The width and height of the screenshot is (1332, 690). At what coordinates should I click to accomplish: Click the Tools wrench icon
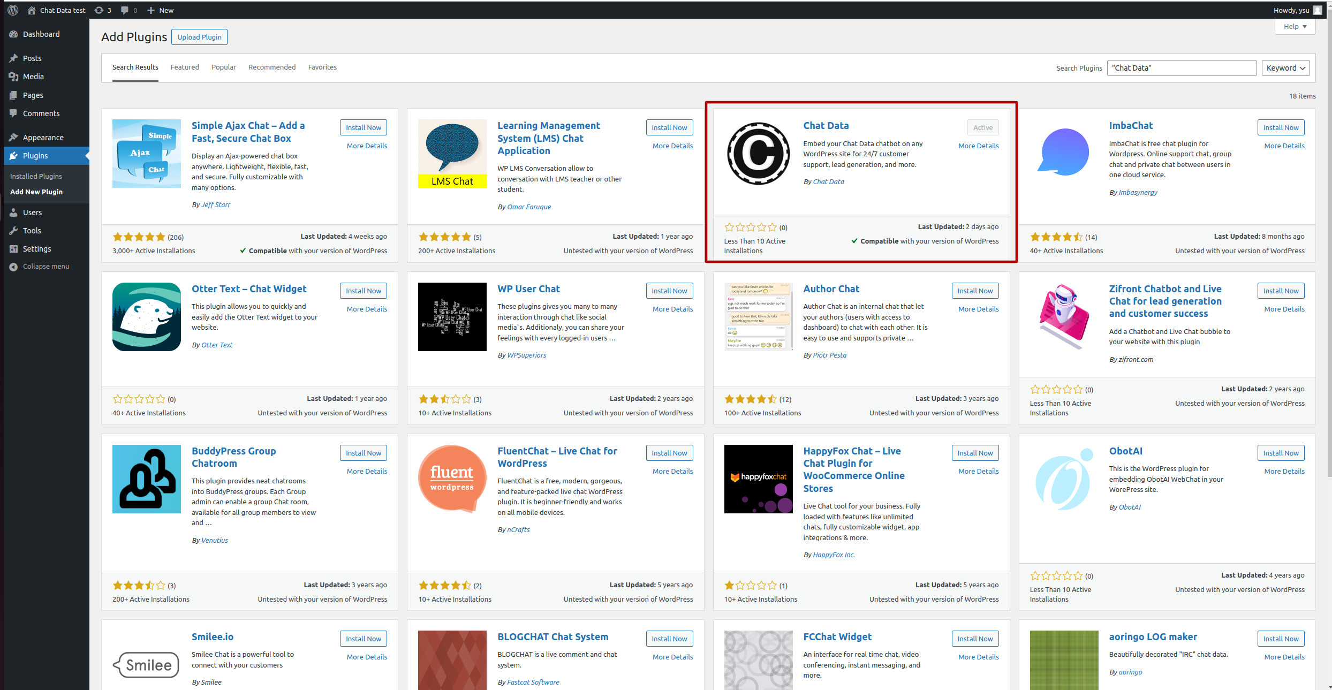pos(13,231)
